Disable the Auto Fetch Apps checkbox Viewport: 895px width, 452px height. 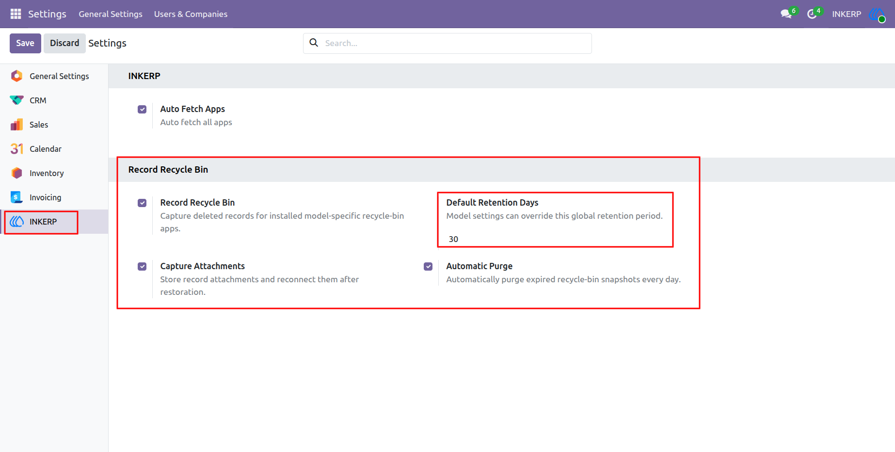[142, 110]
